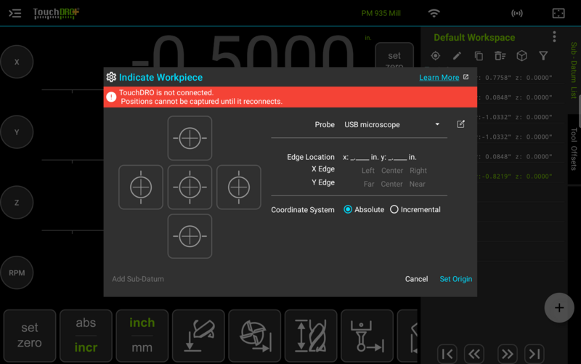Viewport: 581px width, 364px height.
Task: Choose Right for X Edge
Action: 418,171
